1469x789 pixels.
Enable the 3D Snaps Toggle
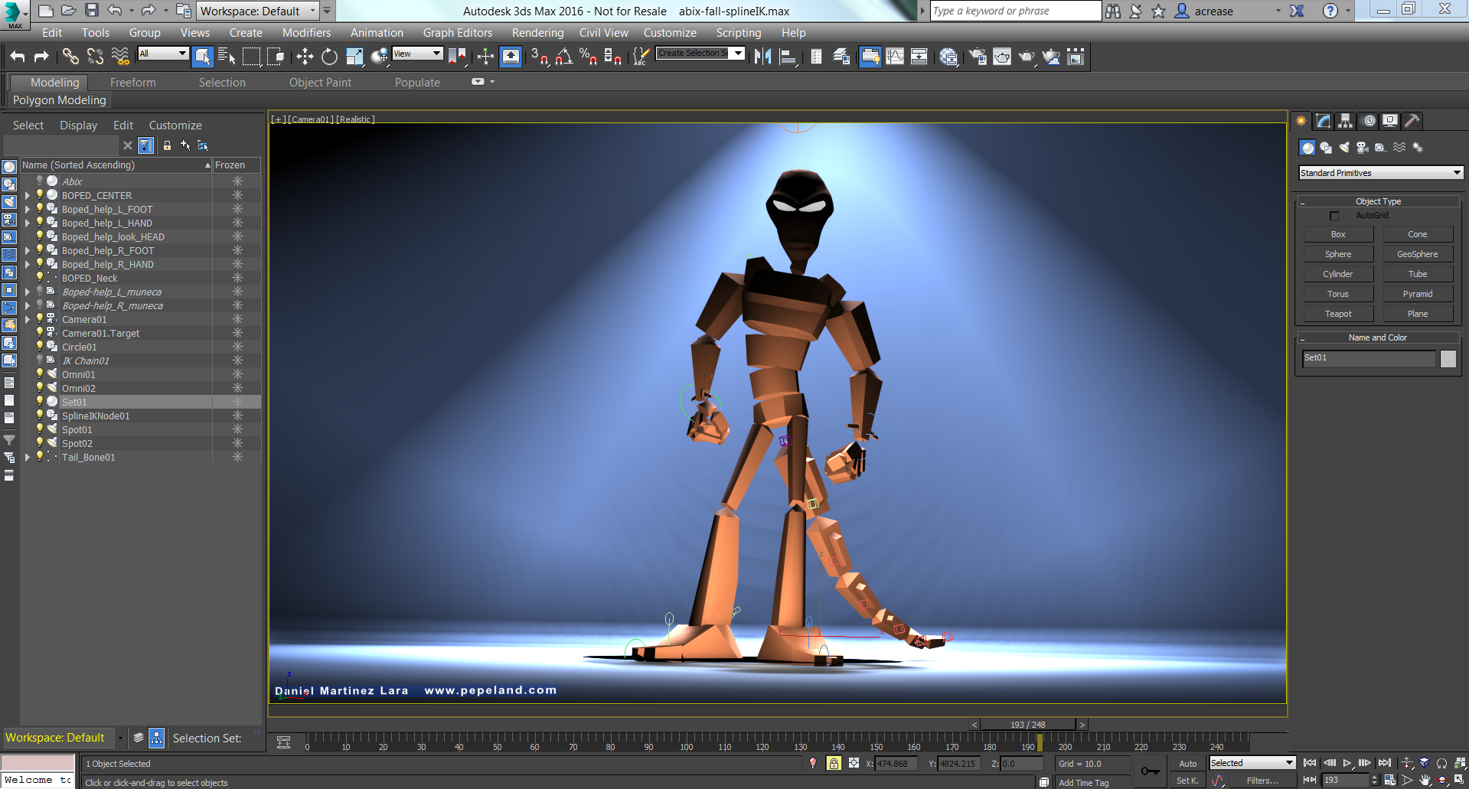coord(538,57)
